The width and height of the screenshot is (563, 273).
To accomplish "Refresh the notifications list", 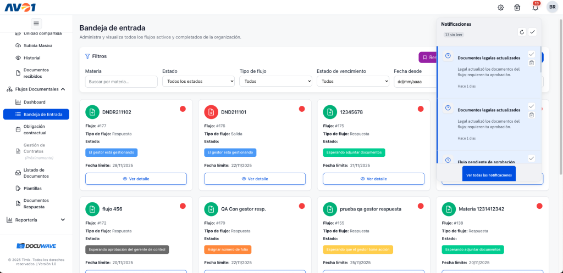I will [522, 32].
